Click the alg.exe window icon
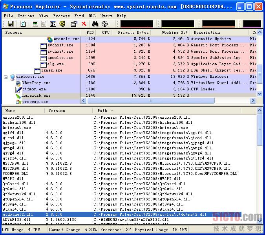The image size is (265, 235). [x=44, y=64]
